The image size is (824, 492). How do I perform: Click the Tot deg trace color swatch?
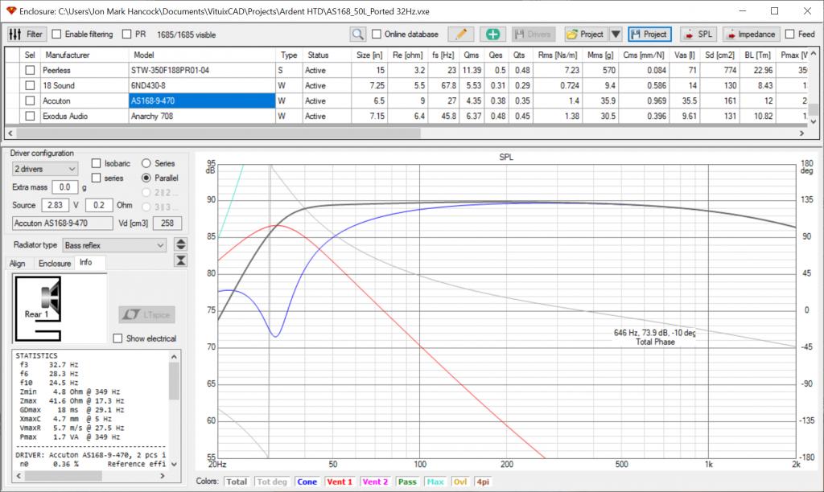click(272, 482)
